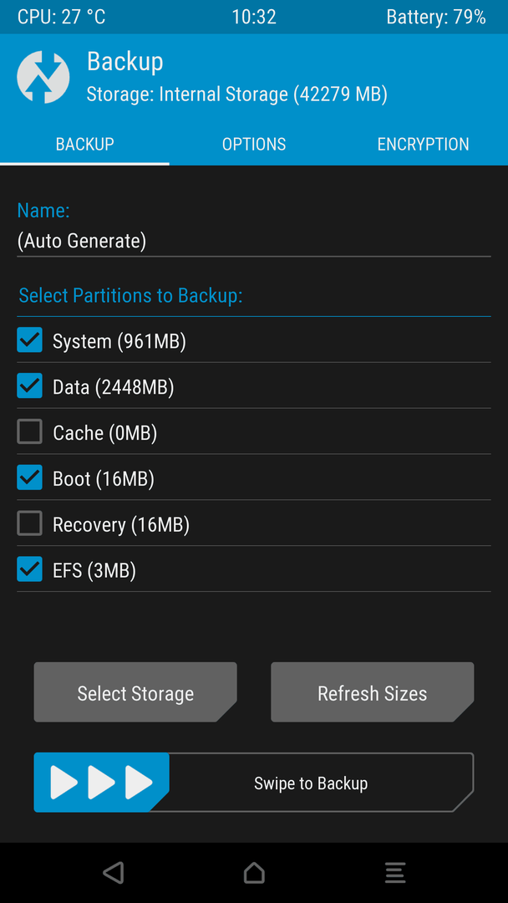This screenshot has width=508, height=903.
Task: Uncheck the System partition checkbox
Action: [x=29, y=339]
